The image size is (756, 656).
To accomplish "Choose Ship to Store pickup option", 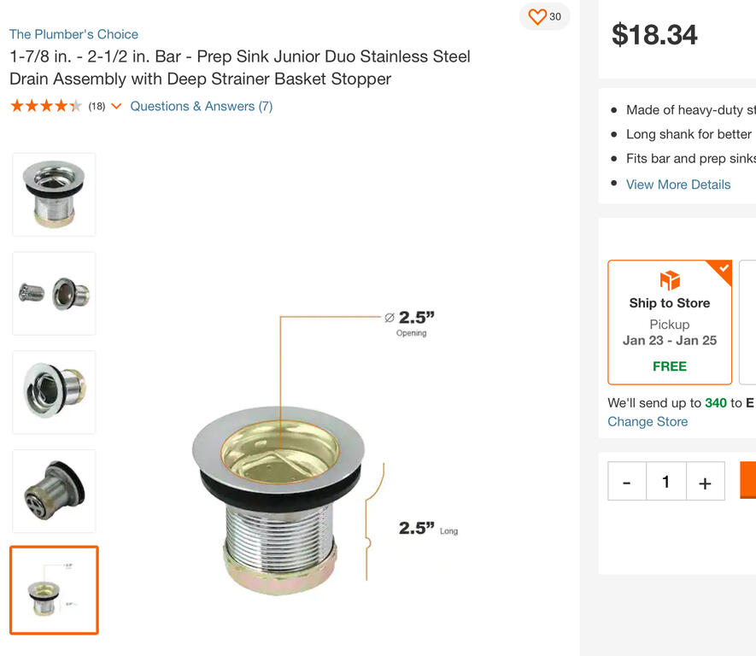I will 670,323.
